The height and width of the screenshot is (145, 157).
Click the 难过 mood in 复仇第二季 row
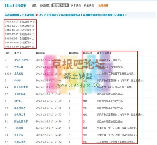(85, 115)
